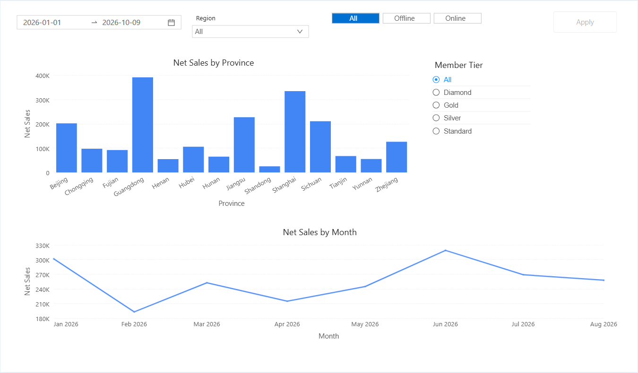Pick the Silver member tier option
Screen dimensions: 638x373
(x=436, y=118)
